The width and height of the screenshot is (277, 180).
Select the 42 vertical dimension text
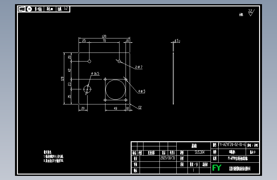click(69, 70)
